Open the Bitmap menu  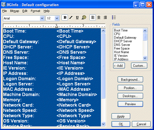click(x=15, y=11)
